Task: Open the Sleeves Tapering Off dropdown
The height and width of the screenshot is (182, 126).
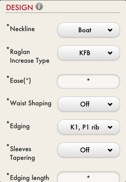Action: pos(89,150)
